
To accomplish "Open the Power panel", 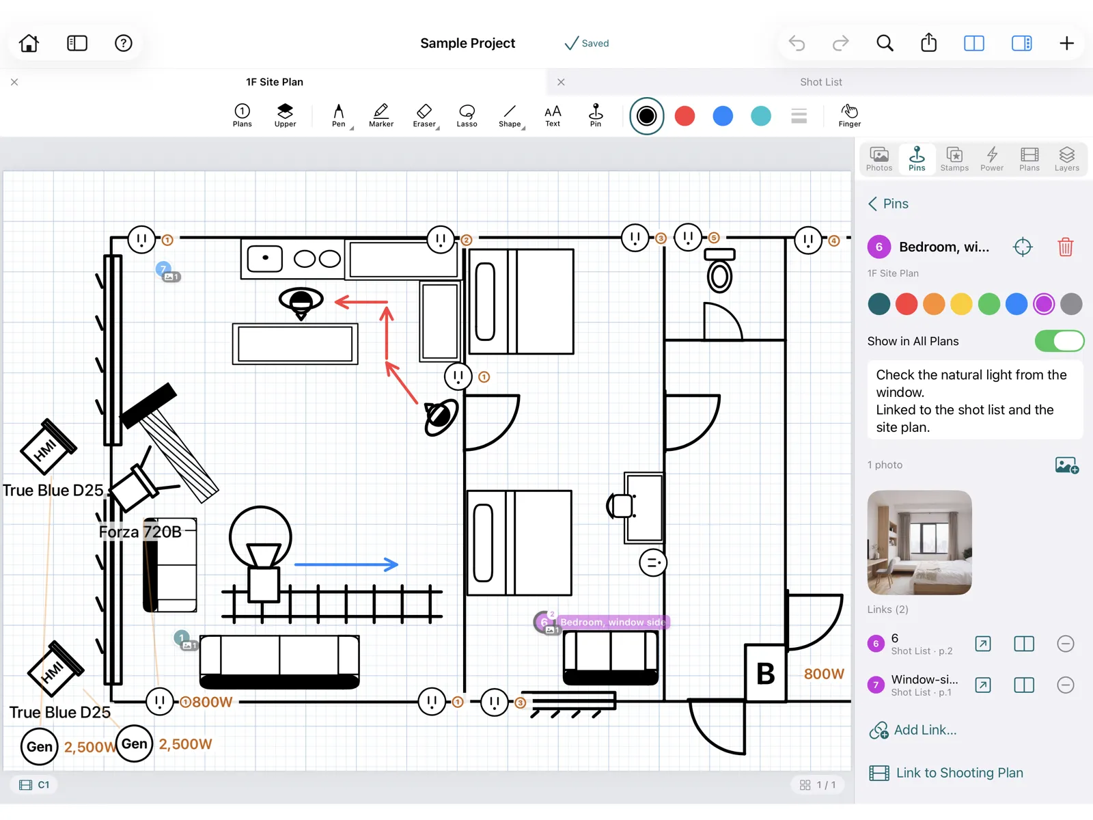I will [992, 159].
